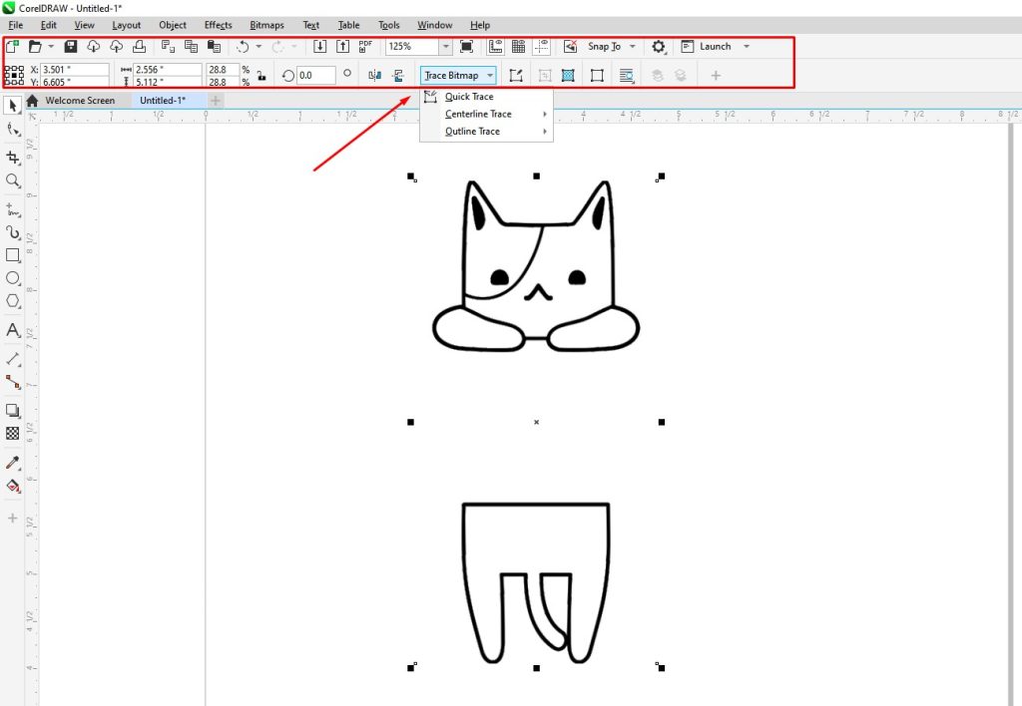Click the Paste clipboard icon
The width and height of the screenshot is (1022, 706).
[214, 46]
